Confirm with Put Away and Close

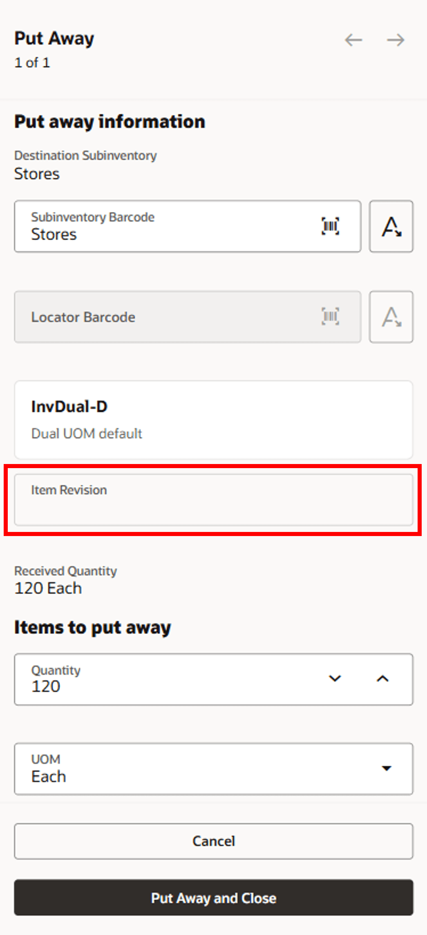click(x=213, y=898)
